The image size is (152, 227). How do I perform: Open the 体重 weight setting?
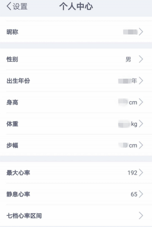pos(76,124)
